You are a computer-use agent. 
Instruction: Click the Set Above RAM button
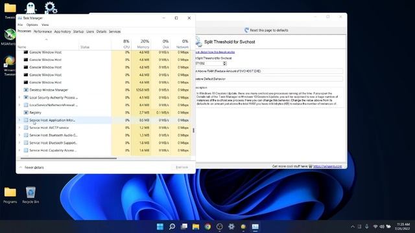click(x=269, y=71)
